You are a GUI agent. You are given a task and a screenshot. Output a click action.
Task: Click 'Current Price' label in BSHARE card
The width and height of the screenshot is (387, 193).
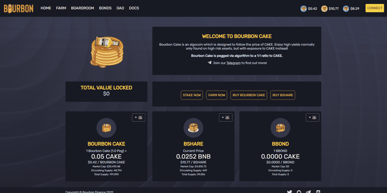(193, 151)
